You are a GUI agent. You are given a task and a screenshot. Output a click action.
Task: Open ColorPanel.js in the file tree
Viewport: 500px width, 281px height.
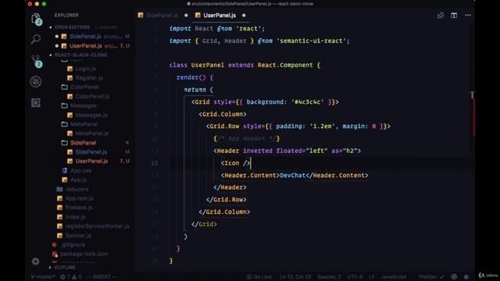pos(92,96)
